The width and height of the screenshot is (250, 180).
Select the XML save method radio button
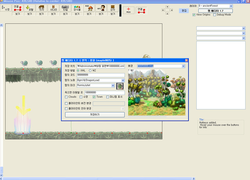coord(78,70)
